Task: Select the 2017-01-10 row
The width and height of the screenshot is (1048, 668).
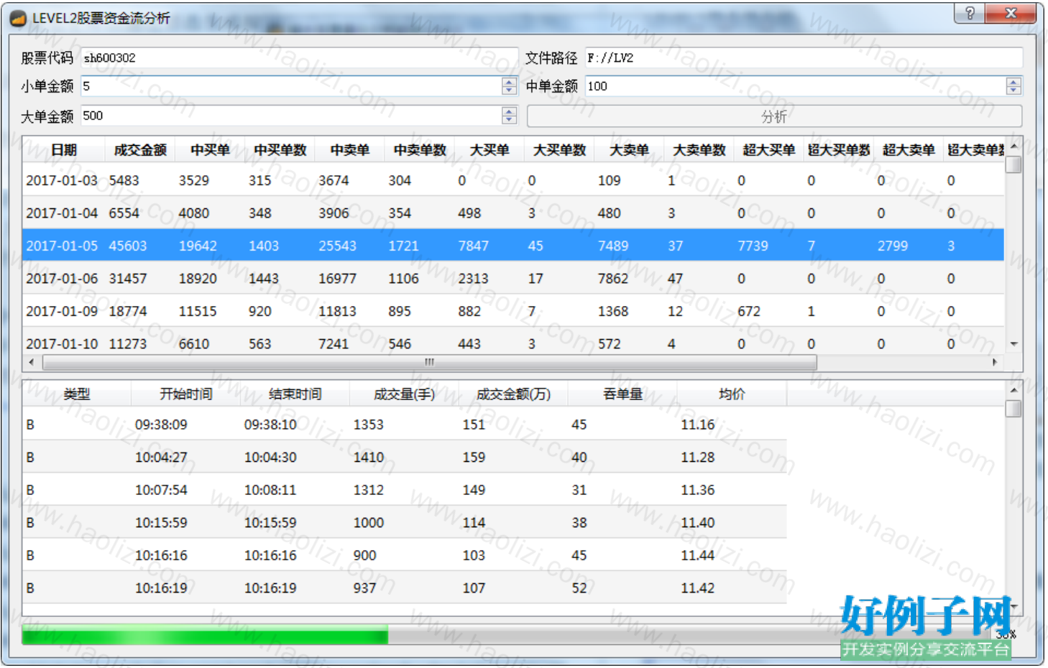Action: [513, 343]
